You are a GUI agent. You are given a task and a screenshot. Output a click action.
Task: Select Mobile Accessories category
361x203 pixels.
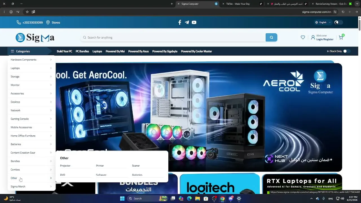(31, 127)
